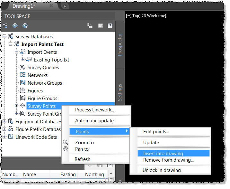Click the Figure Prefix Databases icon
Screen dimensions: 230x189
tap(11, 129)
